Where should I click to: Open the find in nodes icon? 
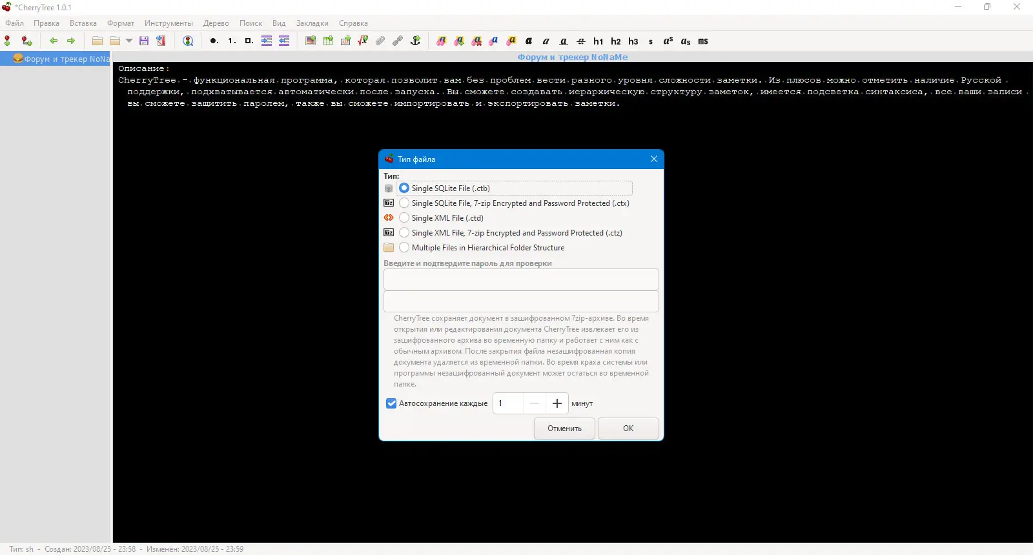(188, 41)
